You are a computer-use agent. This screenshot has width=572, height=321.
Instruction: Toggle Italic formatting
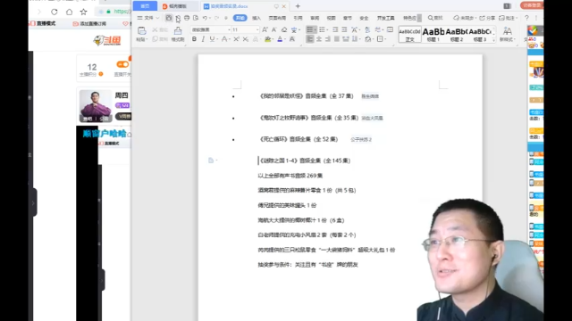203,39
